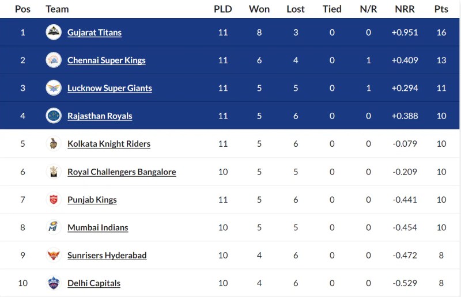Visit the Delhi Capitals team link
Image resolution: width=461 pixels, height=297 pixels.
click(94, 283)
